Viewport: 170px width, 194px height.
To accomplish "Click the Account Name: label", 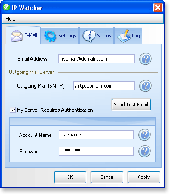I will (x=36, y=135).
